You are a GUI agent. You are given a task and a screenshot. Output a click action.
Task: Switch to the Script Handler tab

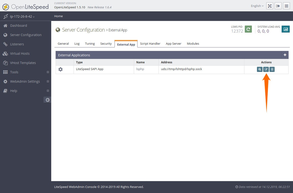click(x=150, y=44)
